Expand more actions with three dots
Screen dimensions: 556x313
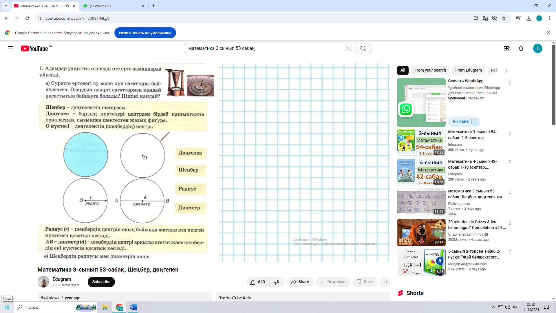[385, 282]
